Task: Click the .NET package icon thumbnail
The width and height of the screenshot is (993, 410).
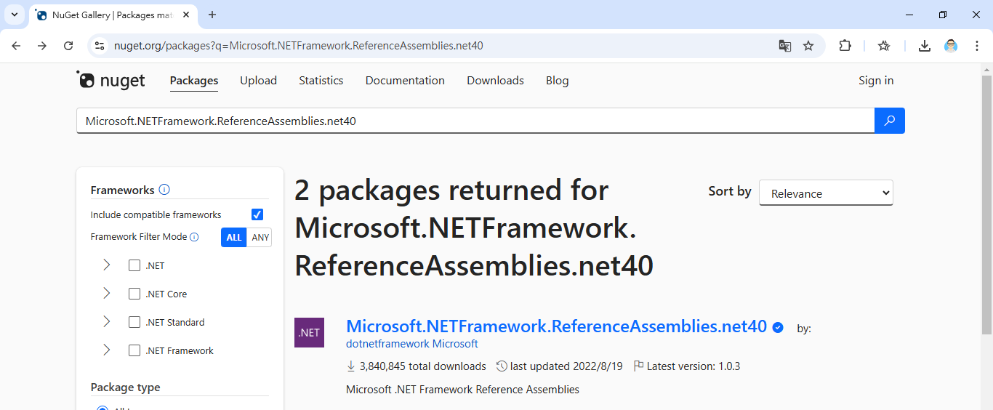Action: 309,332
